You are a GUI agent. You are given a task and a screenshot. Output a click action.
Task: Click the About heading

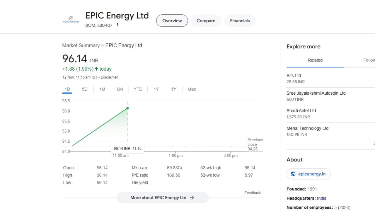click(294, 160)
